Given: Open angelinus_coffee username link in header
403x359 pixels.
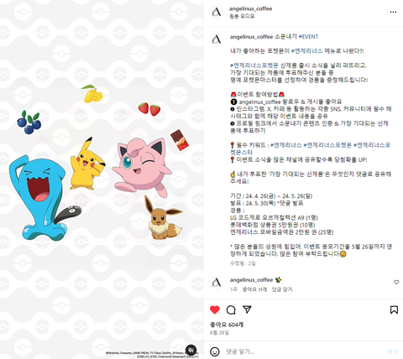Looking at the screenshot, I should 250,8.
